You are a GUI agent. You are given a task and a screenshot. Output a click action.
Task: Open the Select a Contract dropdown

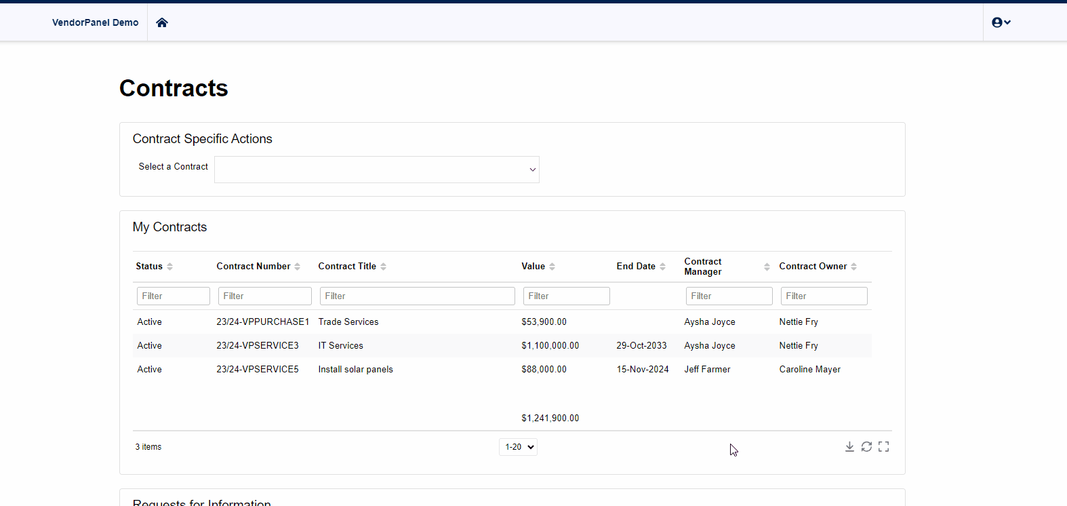[376, 170]
